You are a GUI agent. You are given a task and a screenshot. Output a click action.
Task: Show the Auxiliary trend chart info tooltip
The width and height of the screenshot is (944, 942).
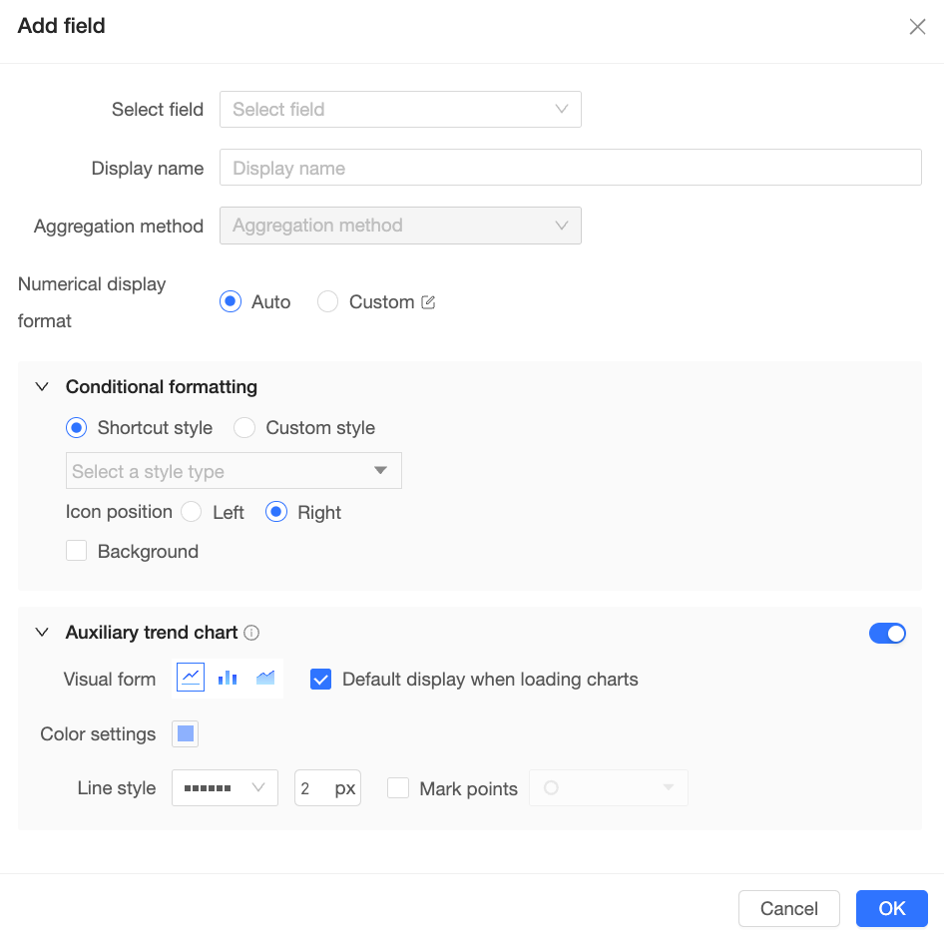(251, 633)
